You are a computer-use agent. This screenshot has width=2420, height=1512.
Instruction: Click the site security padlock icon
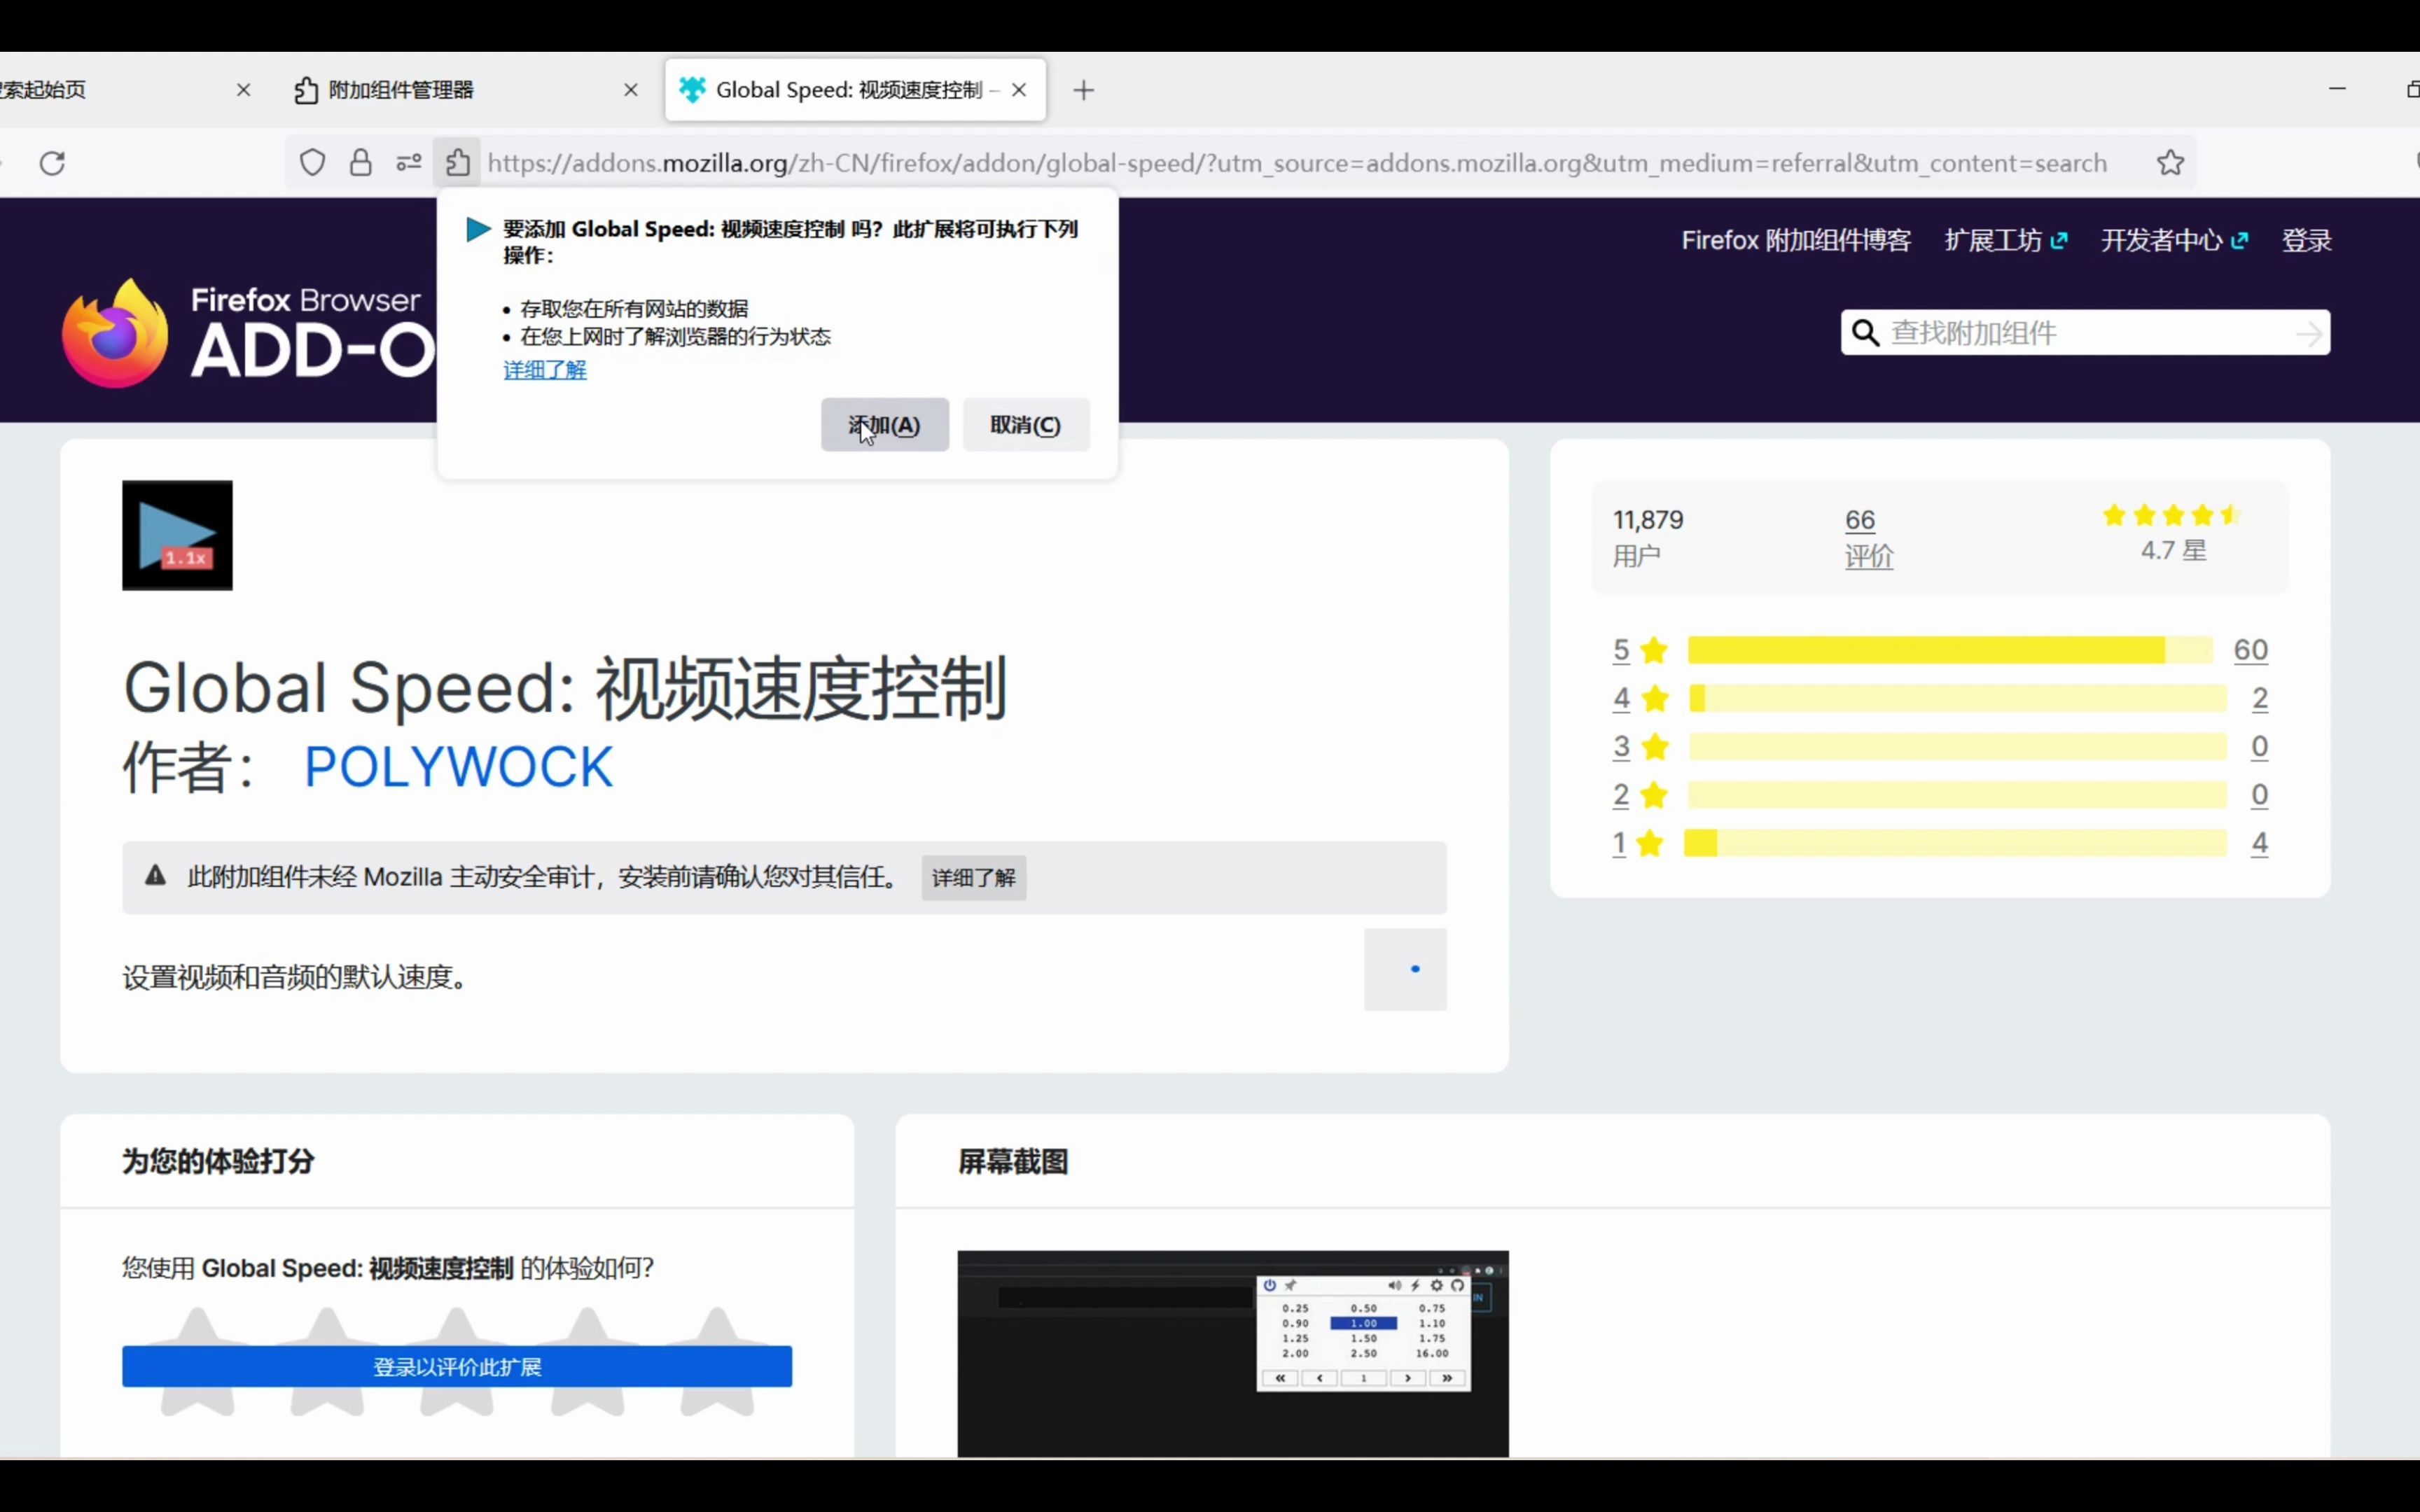click(361, 163)
